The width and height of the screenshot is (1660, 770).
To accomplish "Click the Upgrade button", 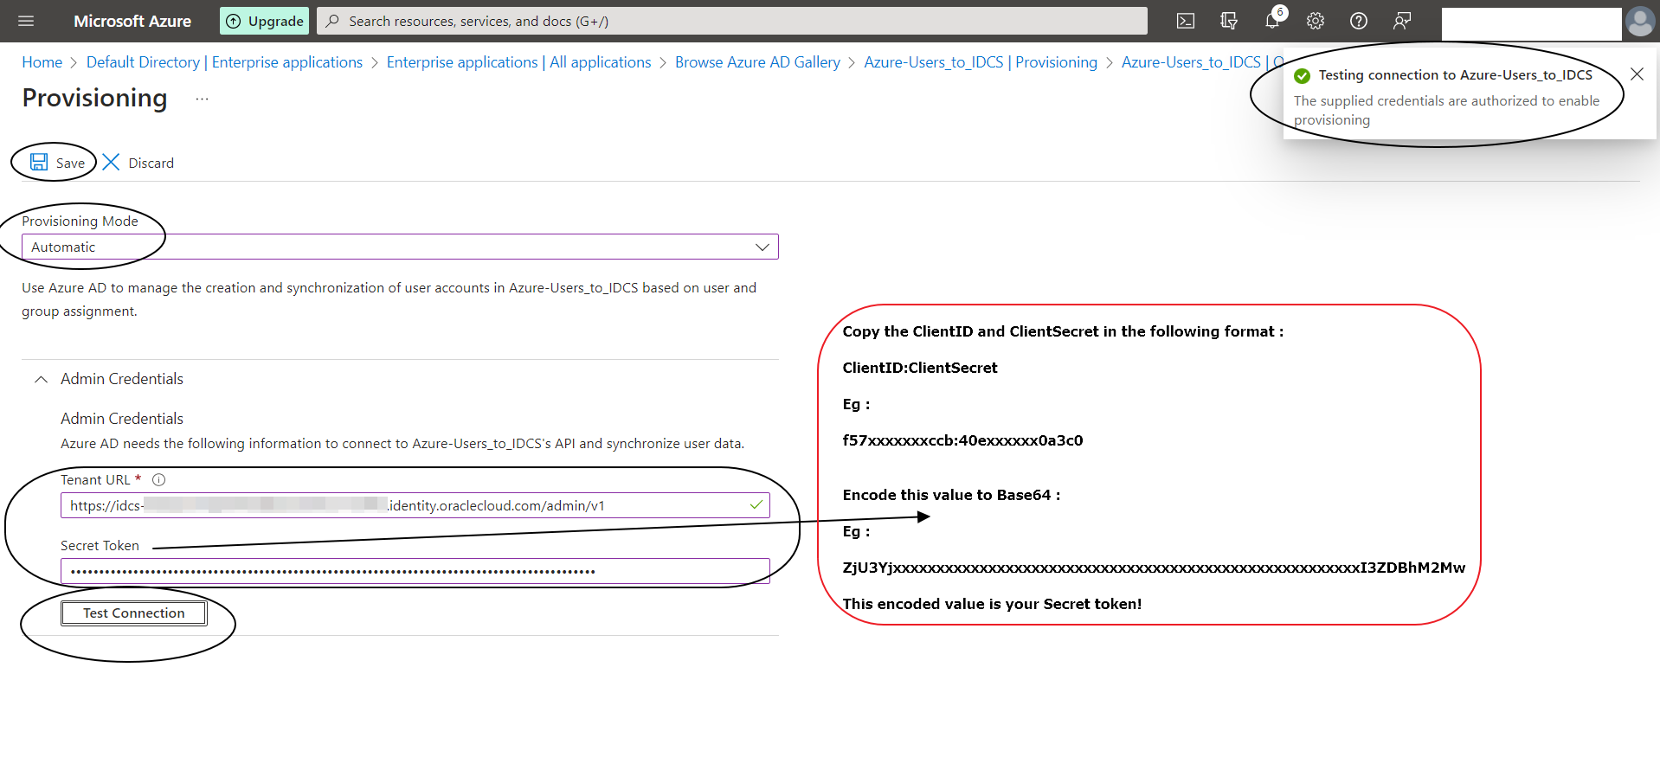I will coord(264,21).
